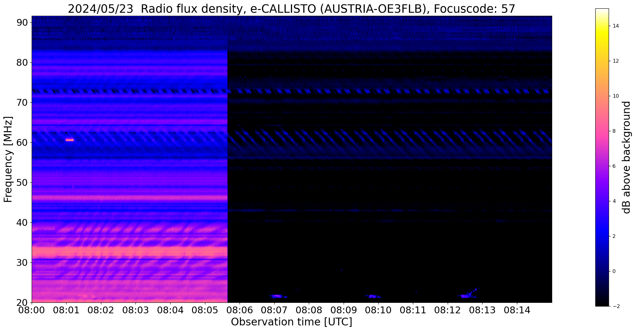Image resolution: width=636 pixels, height=331 pixels.
Task: Click the 50 MHz frequency tick label
Action: (22, 183)
